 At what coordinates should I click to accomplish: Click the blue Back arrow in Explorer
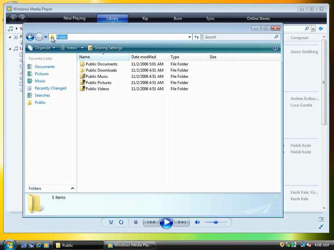(30, 37)
